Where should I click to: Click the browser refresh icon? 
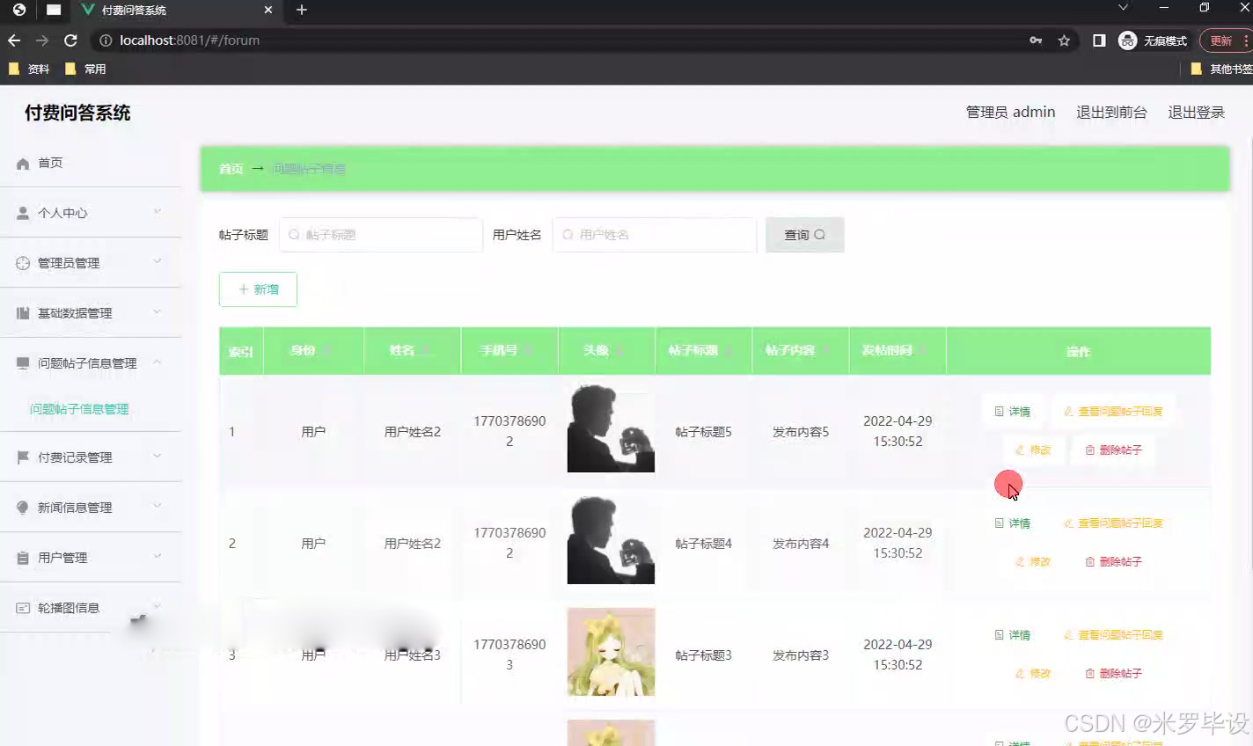(70, 40)
